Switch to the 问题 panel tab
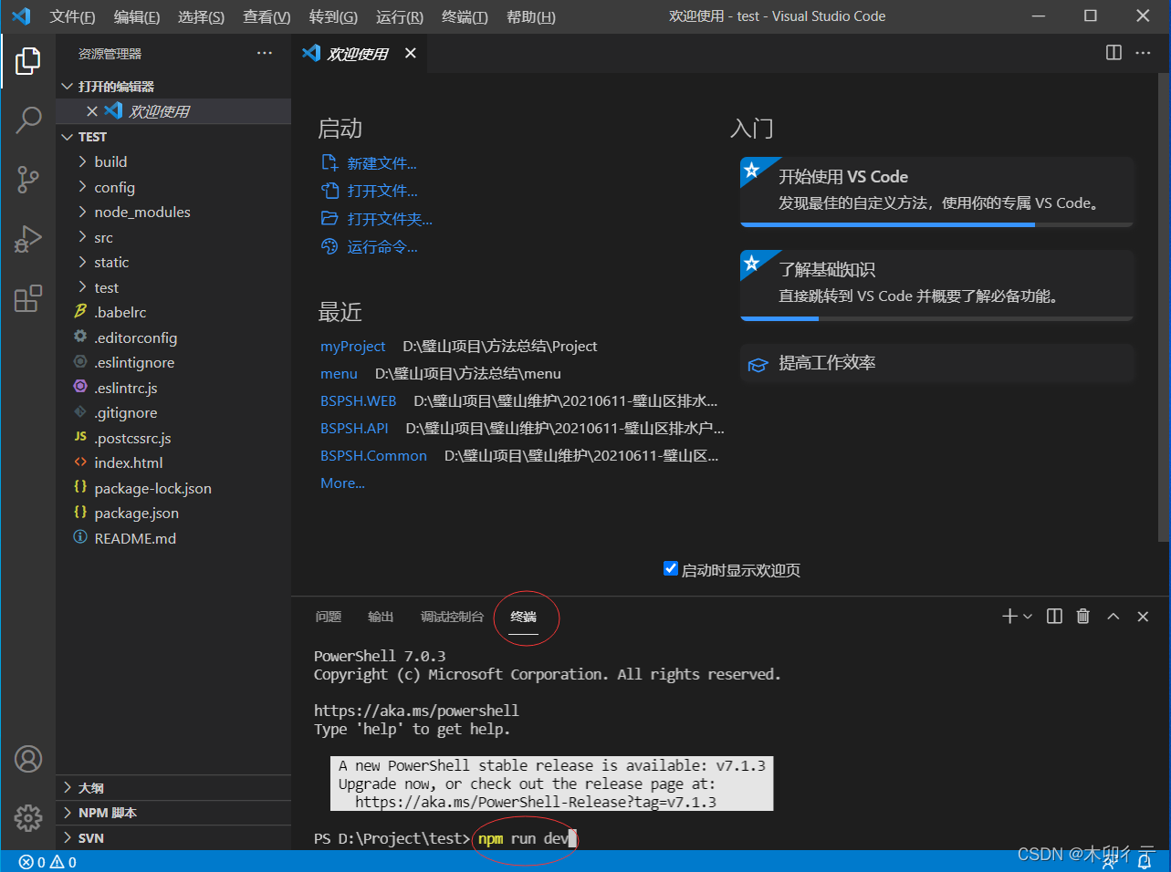Viewport: 1171px width, 872px height. (x=329, y=617)
